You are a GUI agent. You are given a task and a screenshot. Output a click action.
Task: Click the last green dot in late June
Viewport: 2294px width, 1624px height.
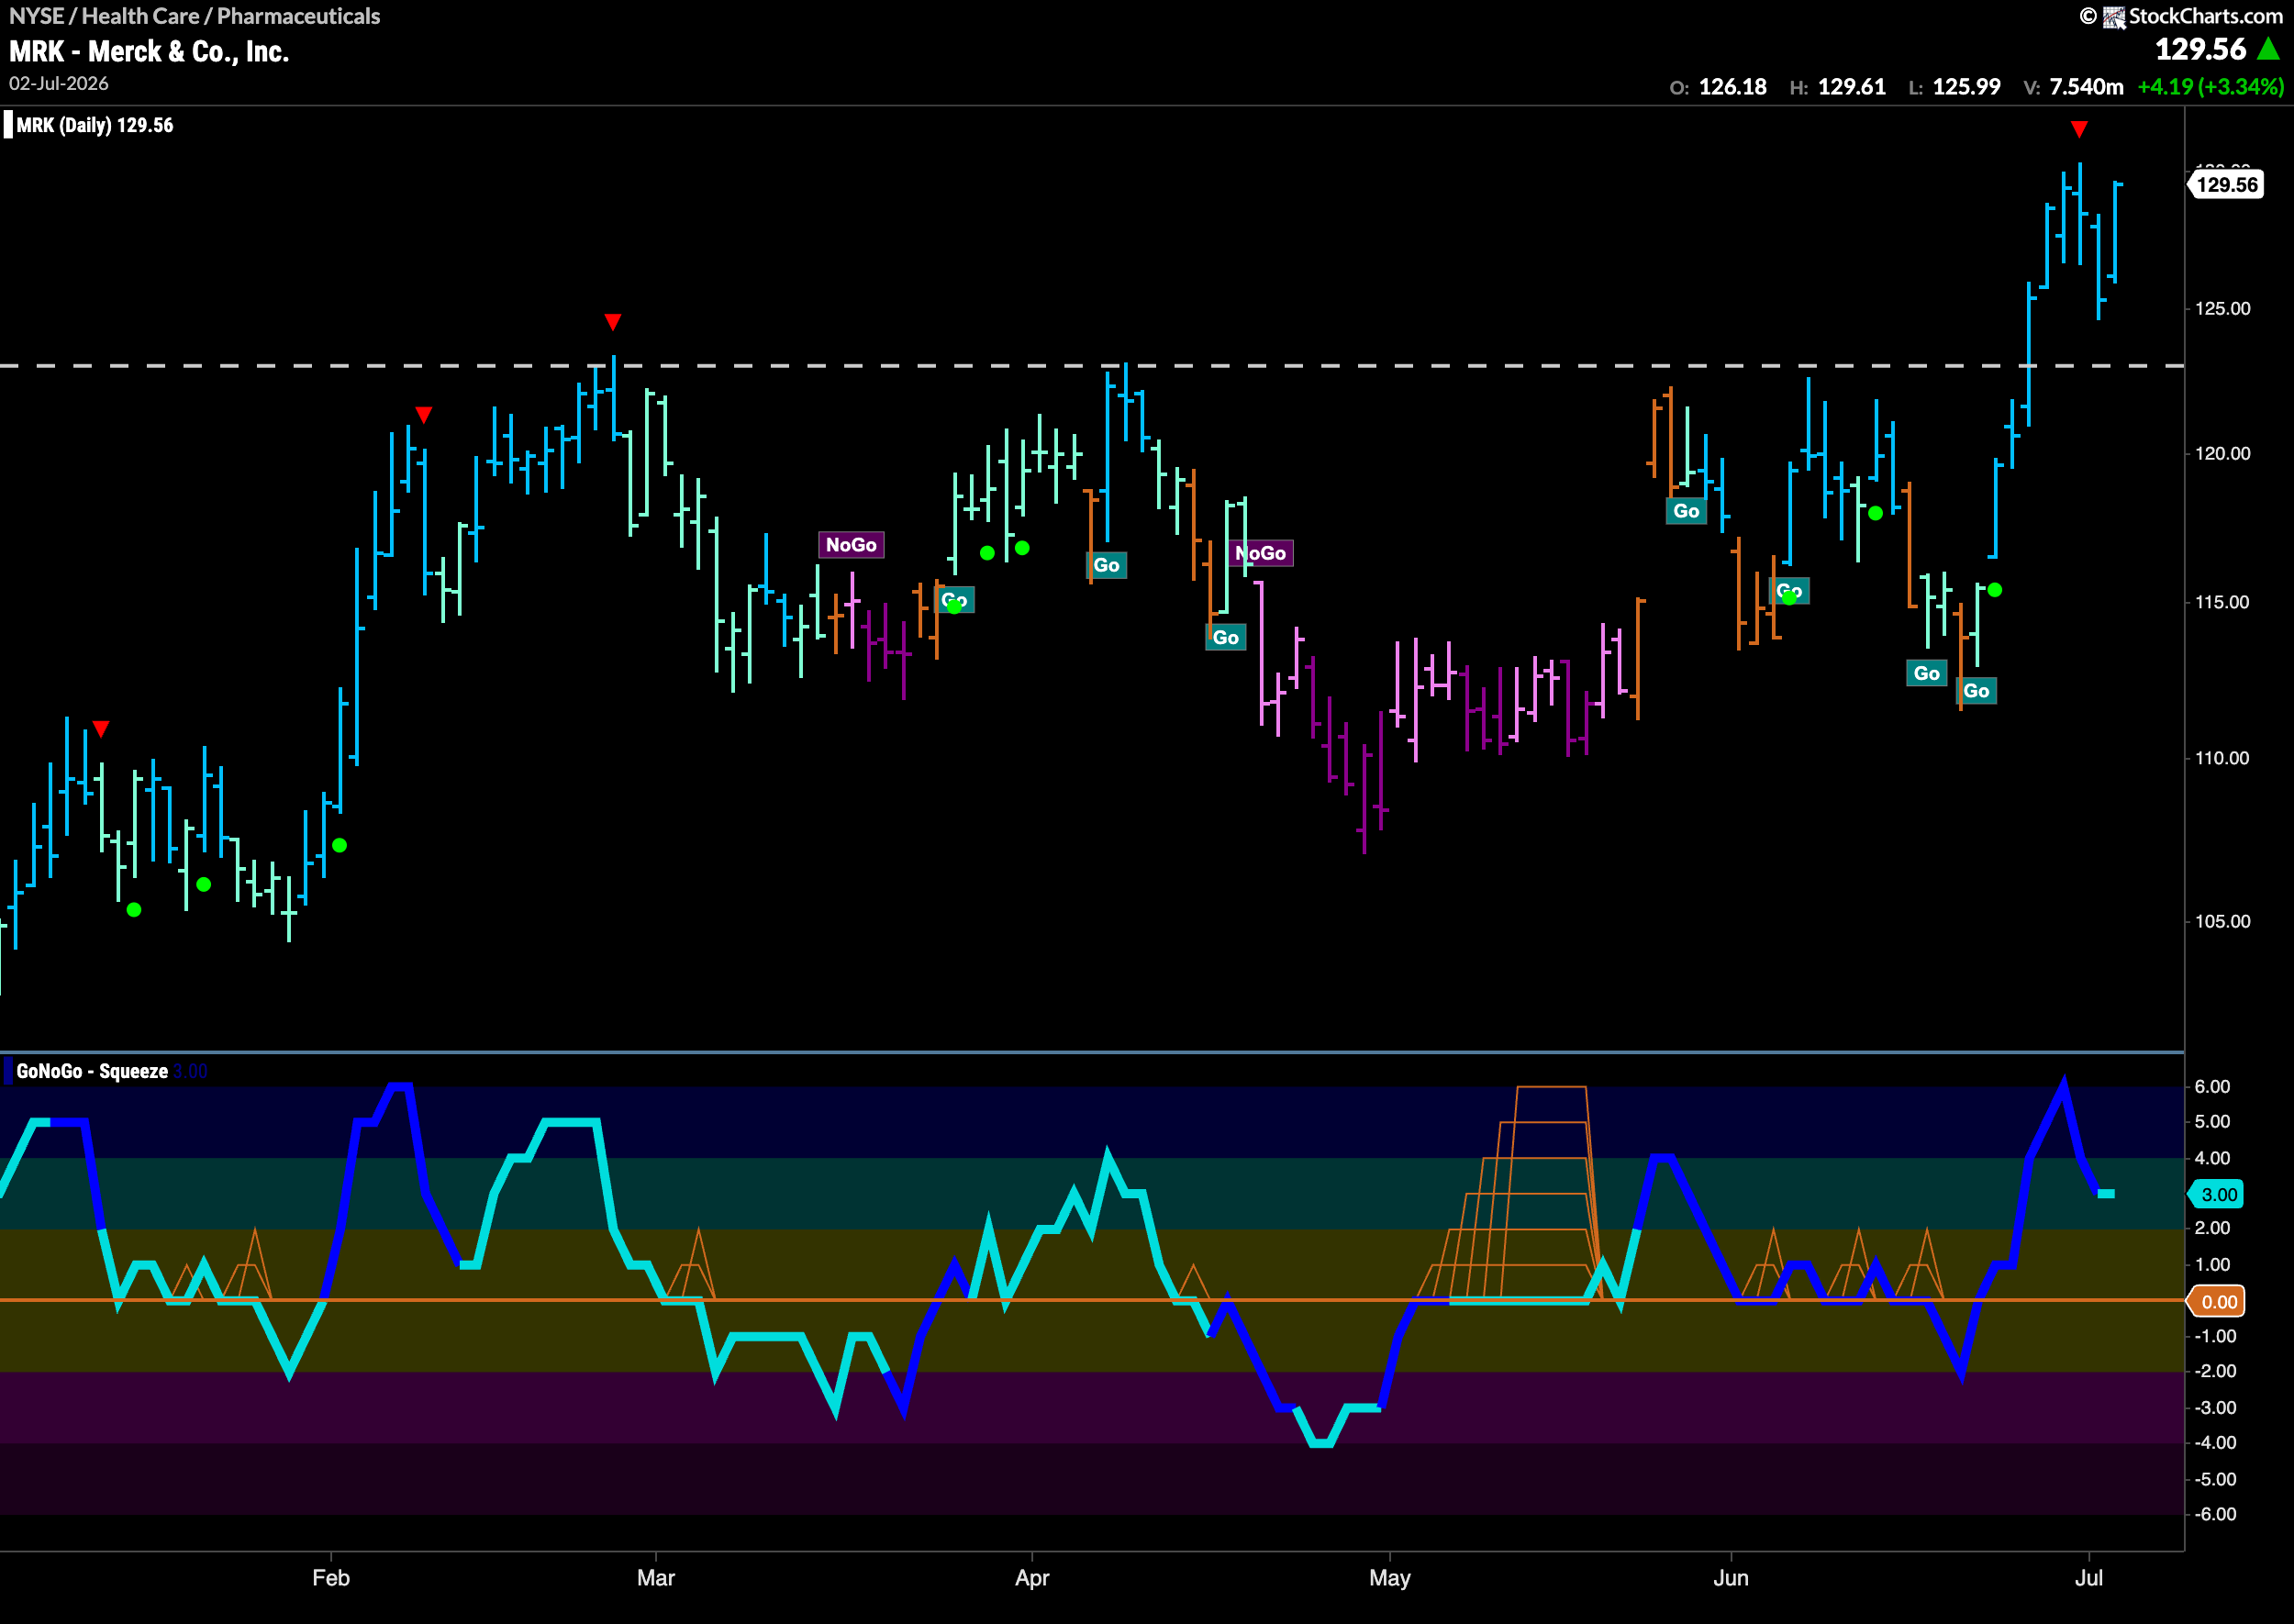(1995, 590)
